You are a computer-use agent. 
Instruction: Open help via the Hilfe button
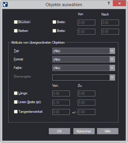pyautogui.click(x=108, y=131)
